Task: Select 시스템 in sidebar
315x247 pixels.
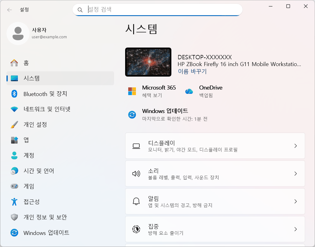Action: (x=60, y=78)
